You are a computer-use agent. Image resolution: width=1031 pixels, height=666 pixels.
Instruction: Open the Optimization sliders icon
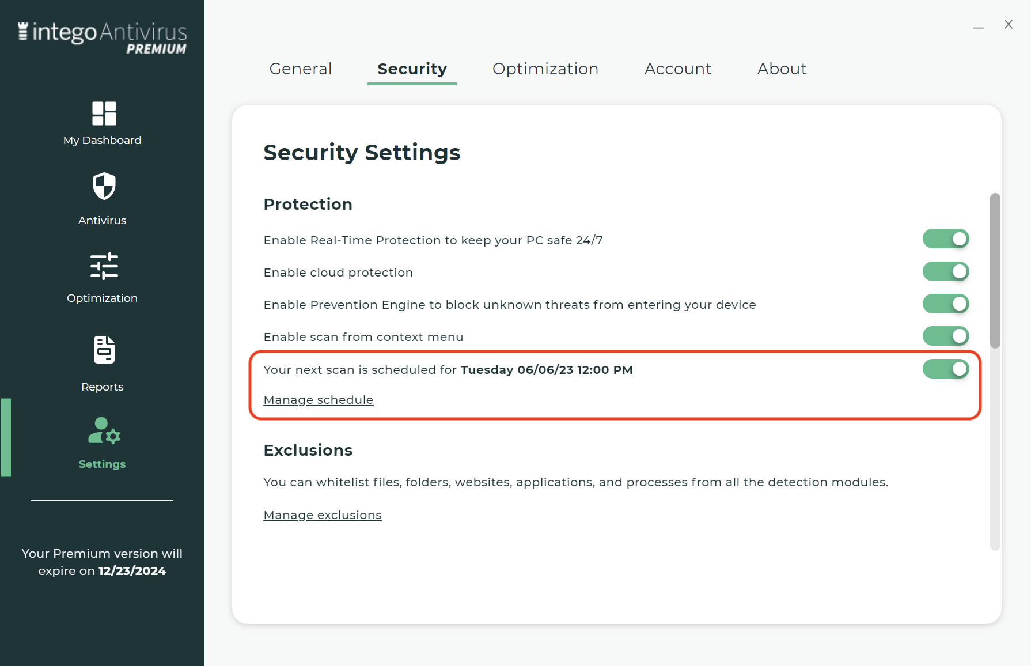[x=104, y=266]
